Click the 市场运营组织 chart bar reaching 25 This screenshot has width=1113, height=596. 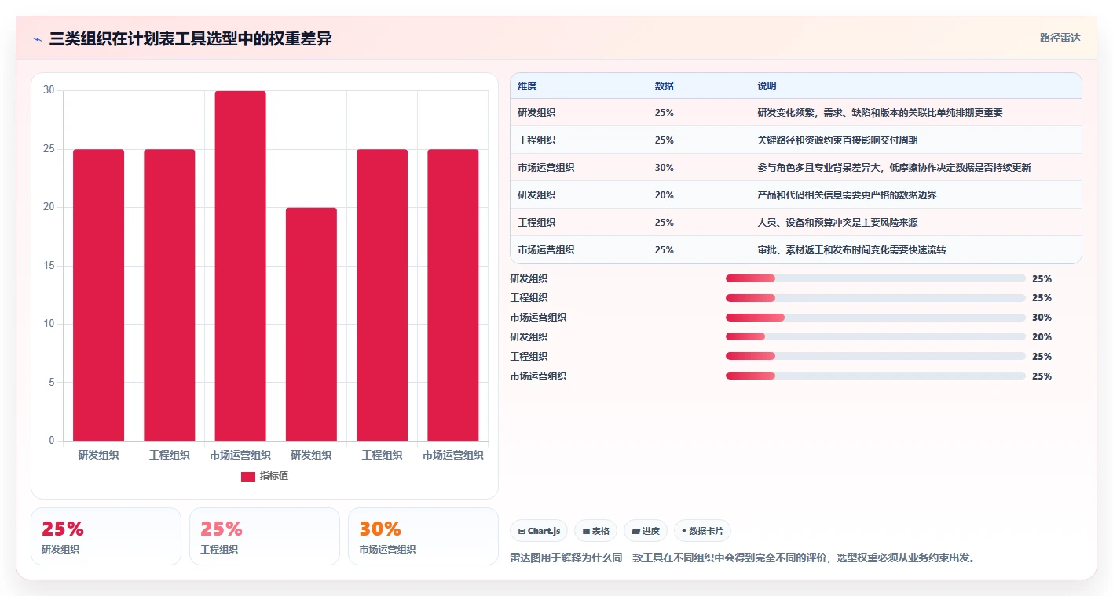(x=453, y=295)
